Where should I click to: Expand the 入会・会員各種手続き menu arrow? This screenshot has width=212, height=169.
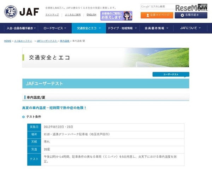(x=35, y=28)
